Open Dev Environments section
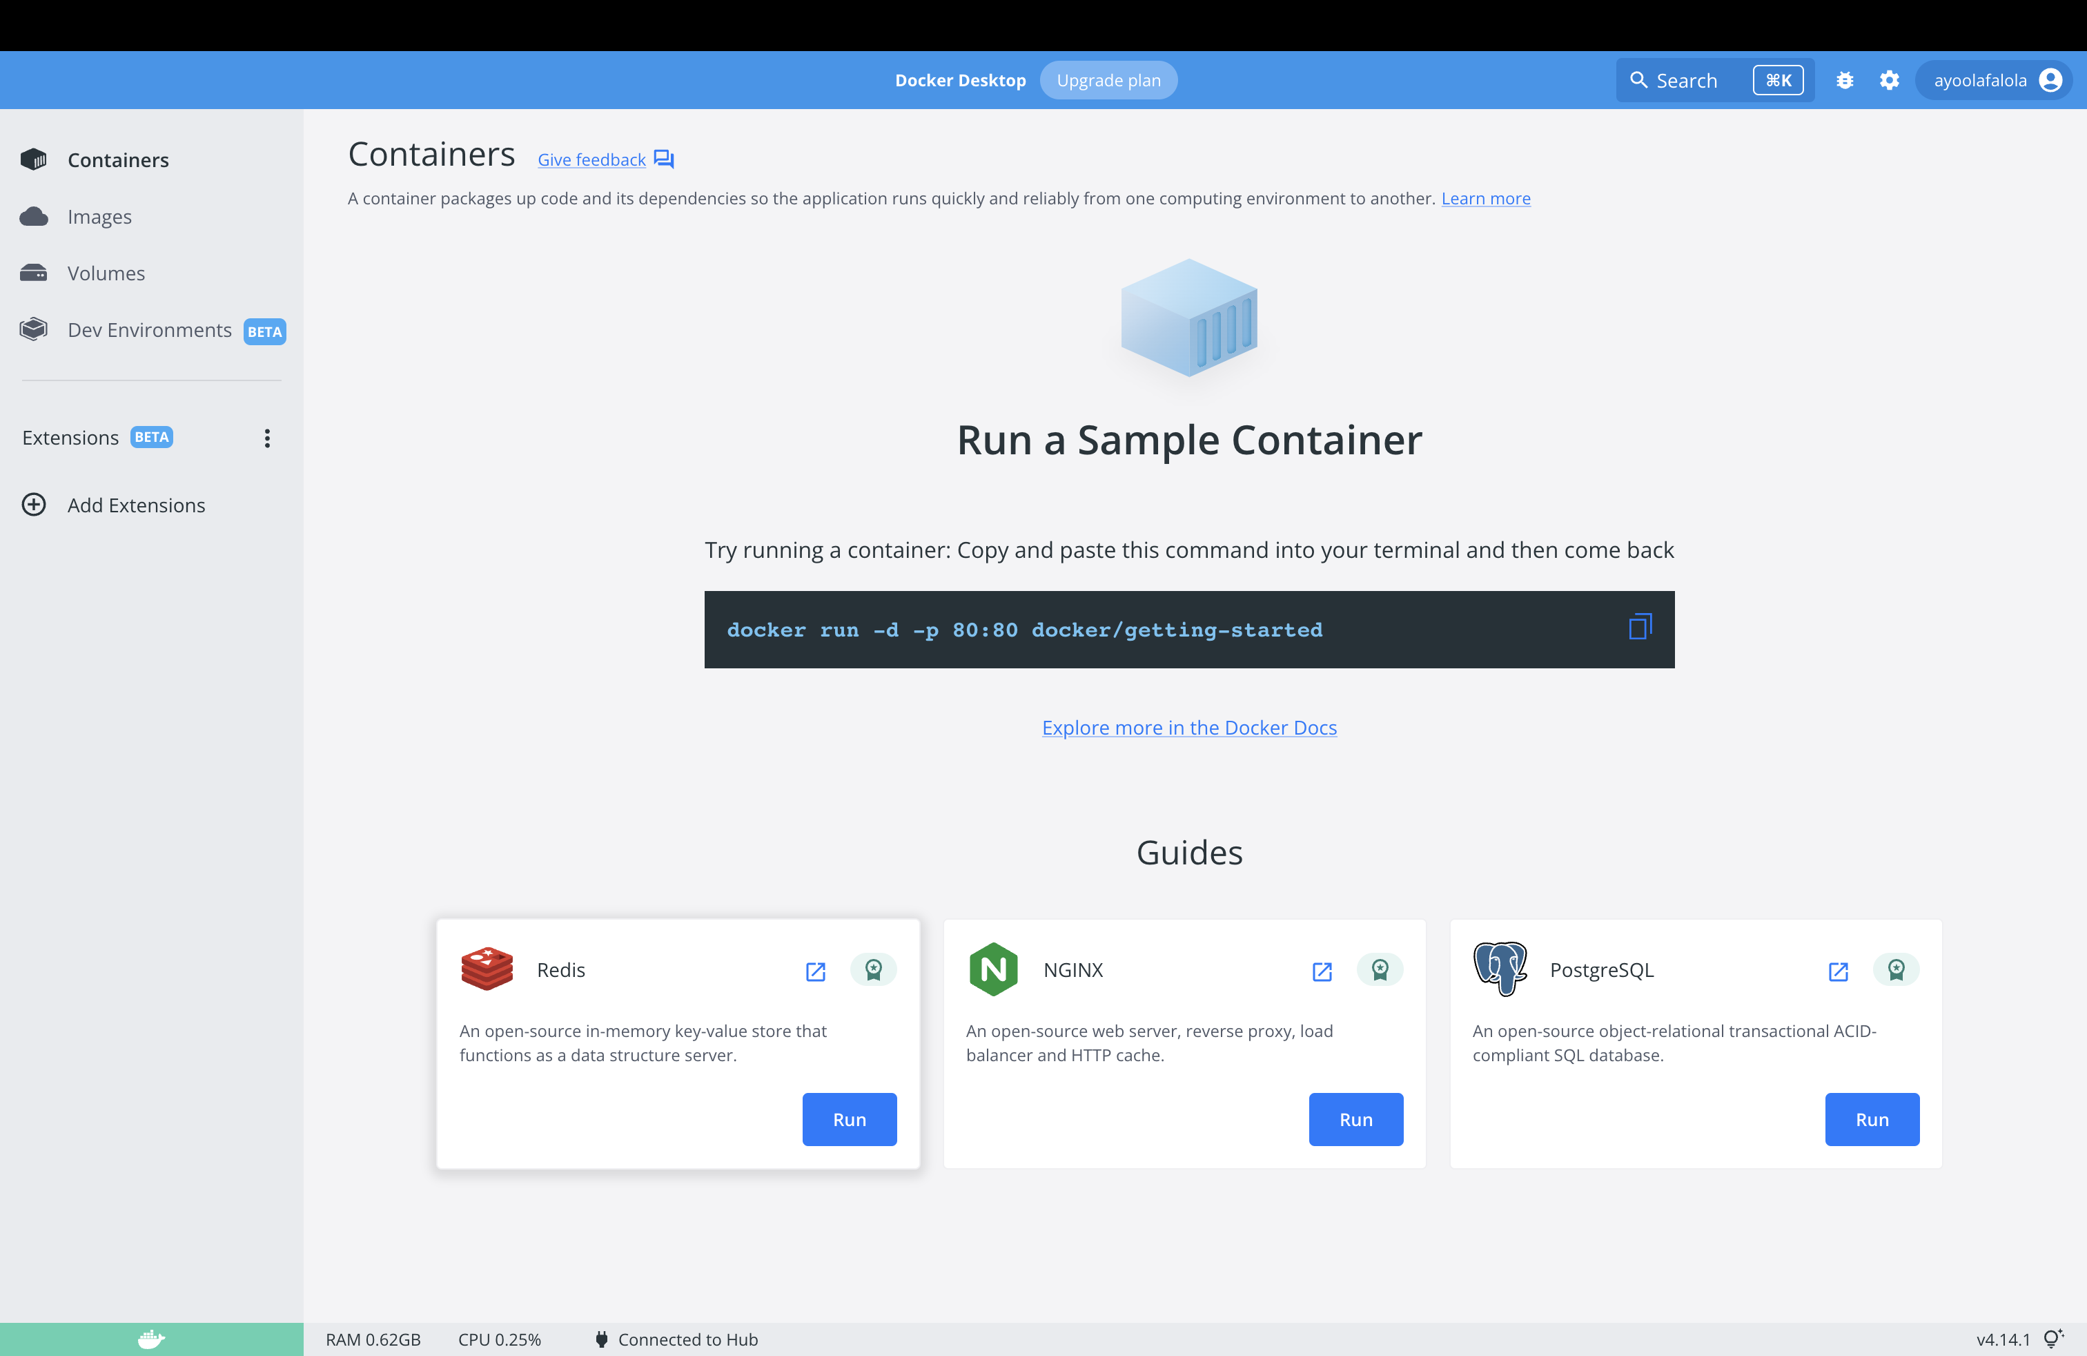Screen dimensions: 2087x1356 coord(149,330)
